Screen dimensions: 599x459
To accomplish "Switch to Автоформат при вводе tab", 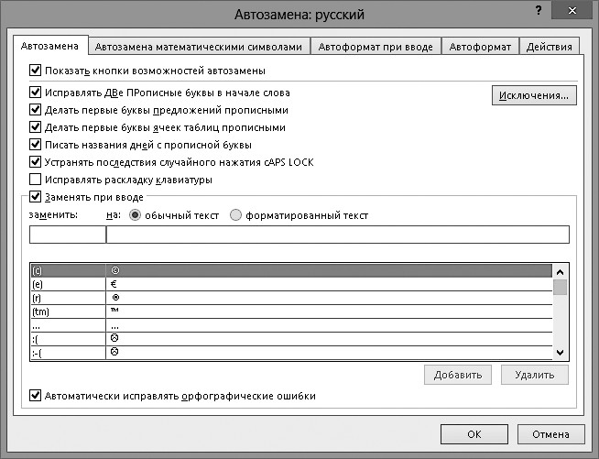I will tap(376, 48).
